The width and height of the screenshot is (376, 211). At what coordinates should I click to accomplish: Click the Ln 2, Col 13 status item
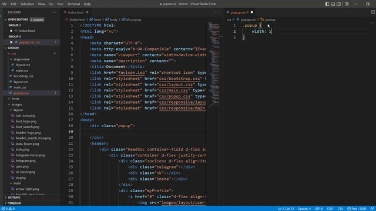(x=286, y=209)
